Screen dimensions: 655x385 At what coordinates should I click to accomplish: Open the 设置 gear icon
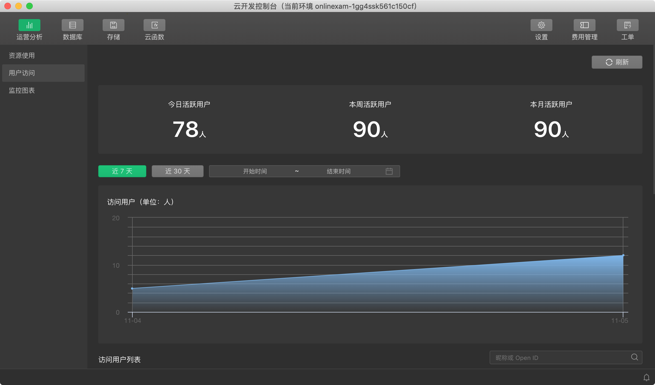point(541,25)
